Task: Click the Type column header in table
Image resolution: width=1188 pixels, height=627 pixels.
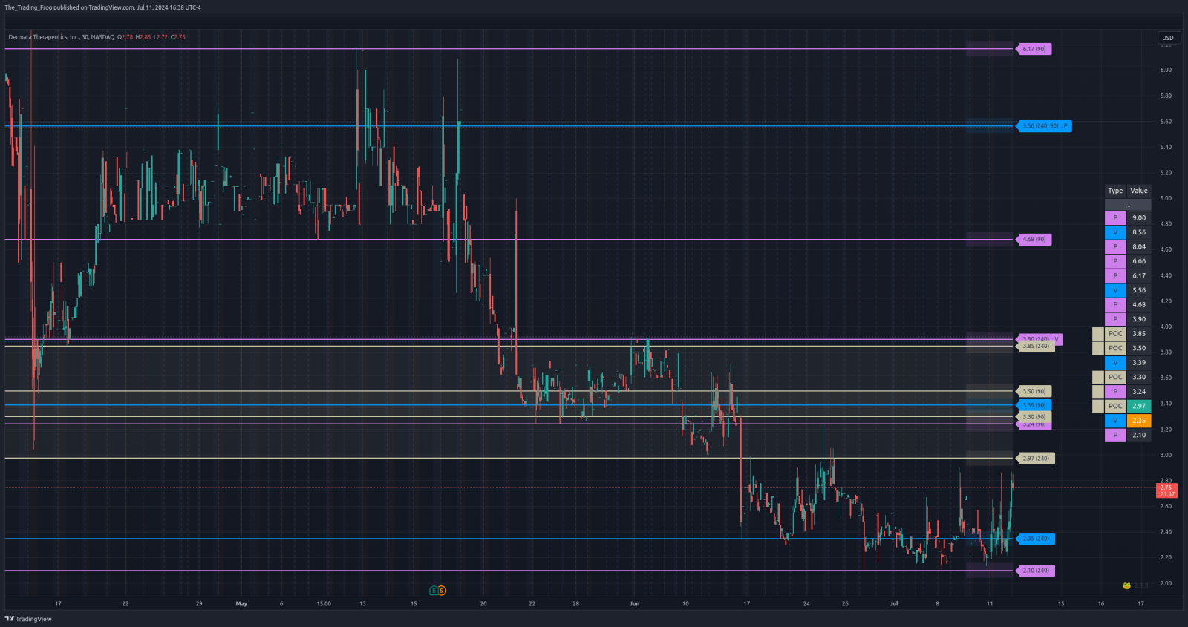Action: pos(1115,191)
